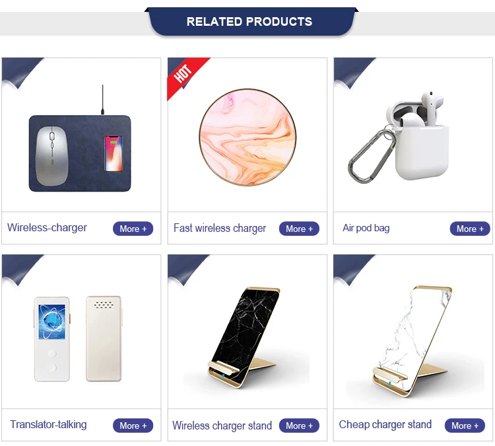Open More + for Translator-talking
495x446 pixels.
click(x=133, y=426)
